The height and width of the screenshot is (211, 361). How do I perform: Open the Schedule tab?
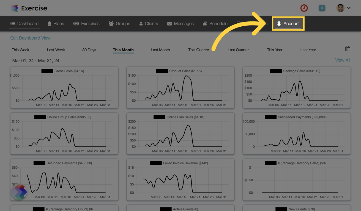215,24
